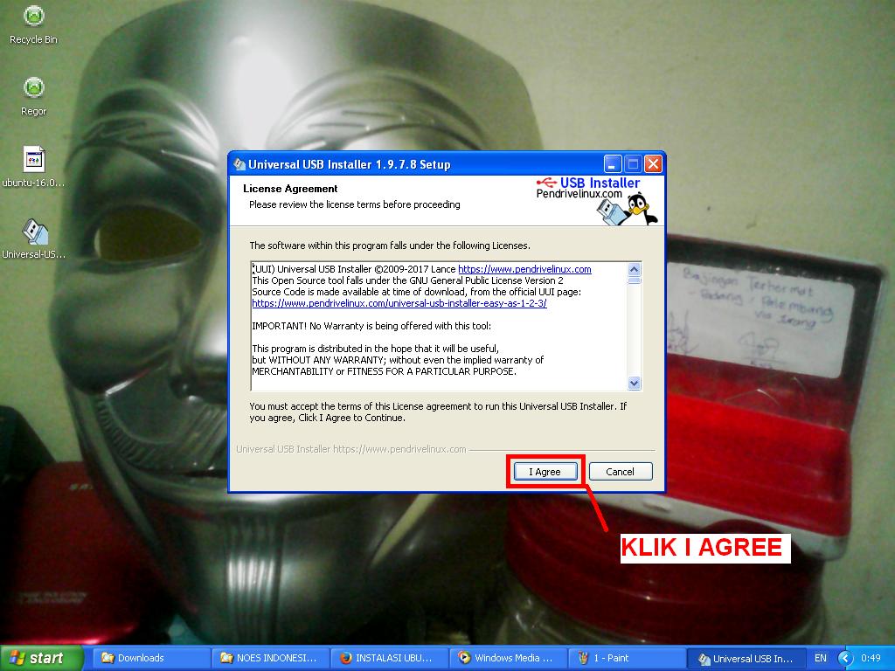The image size is (895, 671).
Task: Switch to the NOES INDONESI folder taskbar item
Action: 271,658
